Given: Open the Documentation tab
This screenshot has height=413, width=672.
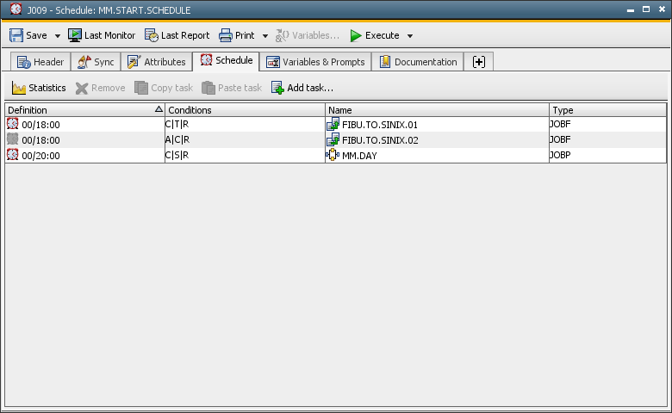Looking at the screenshot, I should click(x=418, y=62).
